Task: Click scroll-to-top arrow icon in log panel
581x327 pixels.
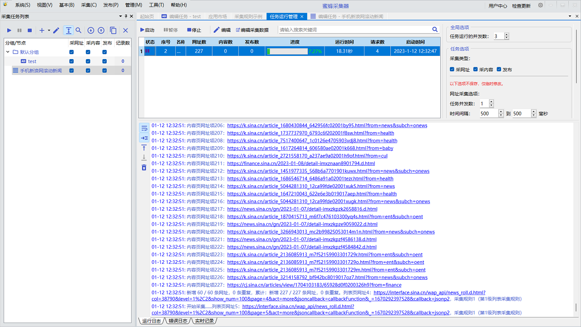Action: click(144, 148)
